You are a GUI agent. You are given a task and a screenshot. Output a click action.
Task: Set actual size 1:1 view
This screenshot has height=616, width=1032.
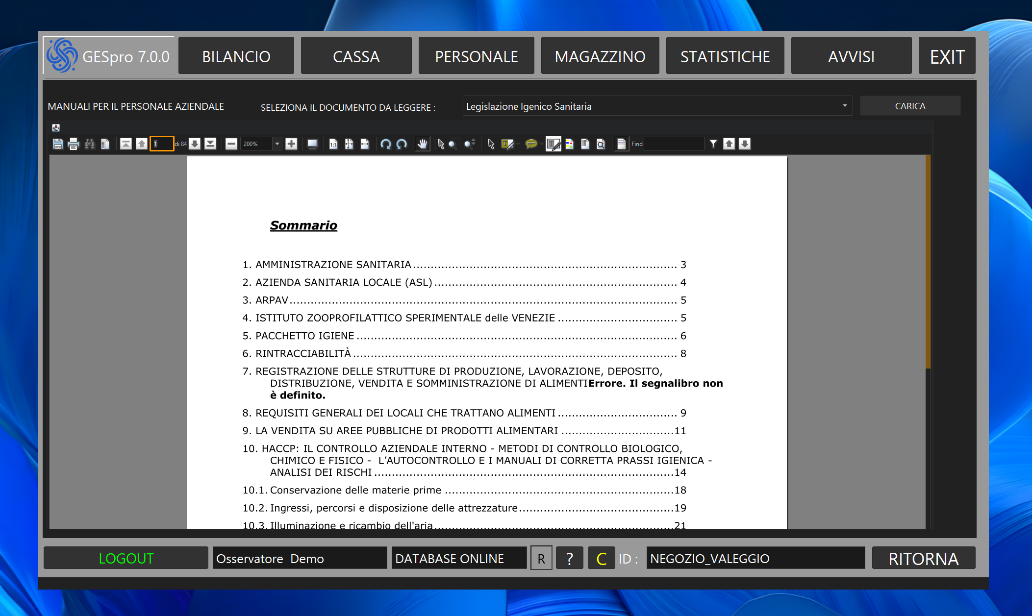point(333,144)
